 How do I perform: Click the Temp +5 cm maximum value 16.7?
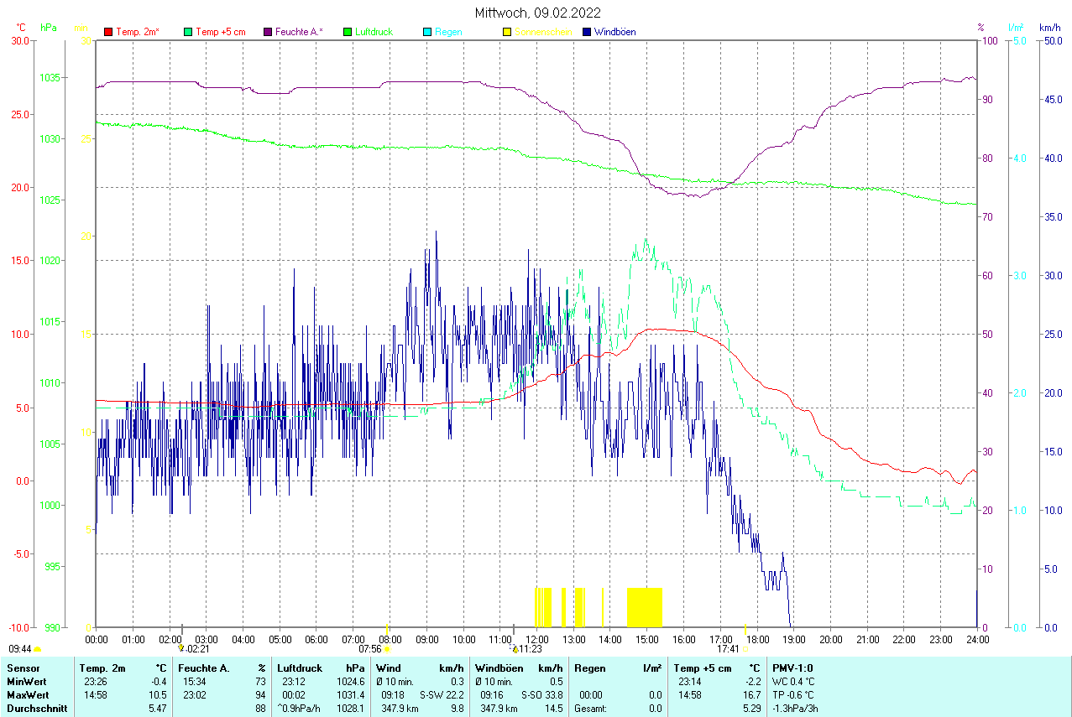pos(751,695)
